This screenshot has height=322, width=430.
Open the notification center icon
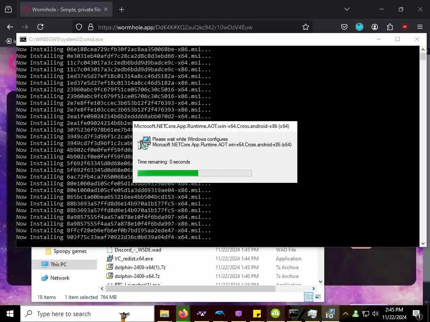pos(417,314)
